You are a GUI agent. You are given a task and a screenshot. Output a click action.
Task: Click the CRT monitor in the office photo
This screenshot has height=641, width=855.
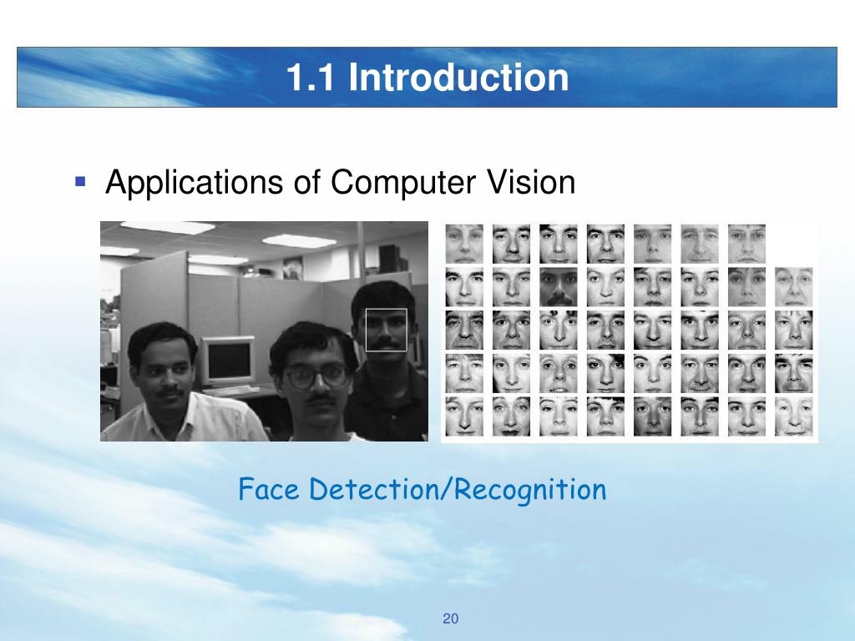tap(227, 361)
